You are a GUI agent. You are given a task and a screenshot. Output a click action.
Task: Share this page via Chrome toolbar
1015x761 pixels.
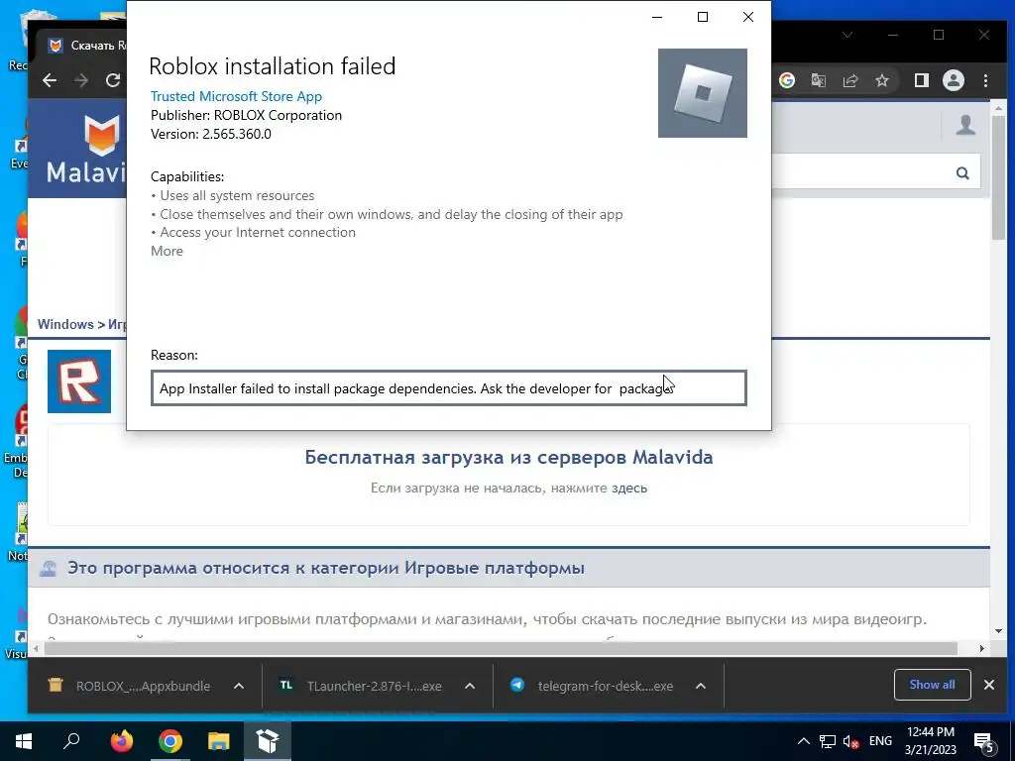coord(850,80)
